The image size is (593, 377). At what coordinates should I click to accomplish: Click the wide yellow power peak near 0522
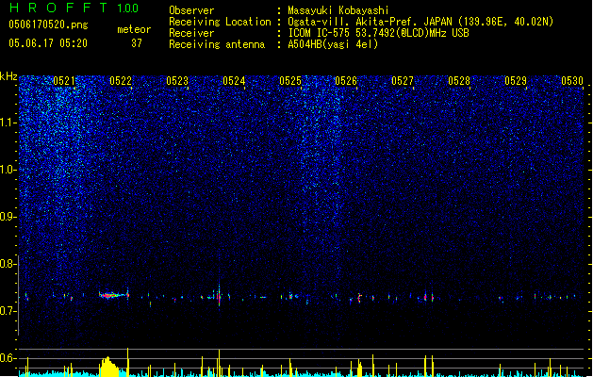[x=109, y=367]
